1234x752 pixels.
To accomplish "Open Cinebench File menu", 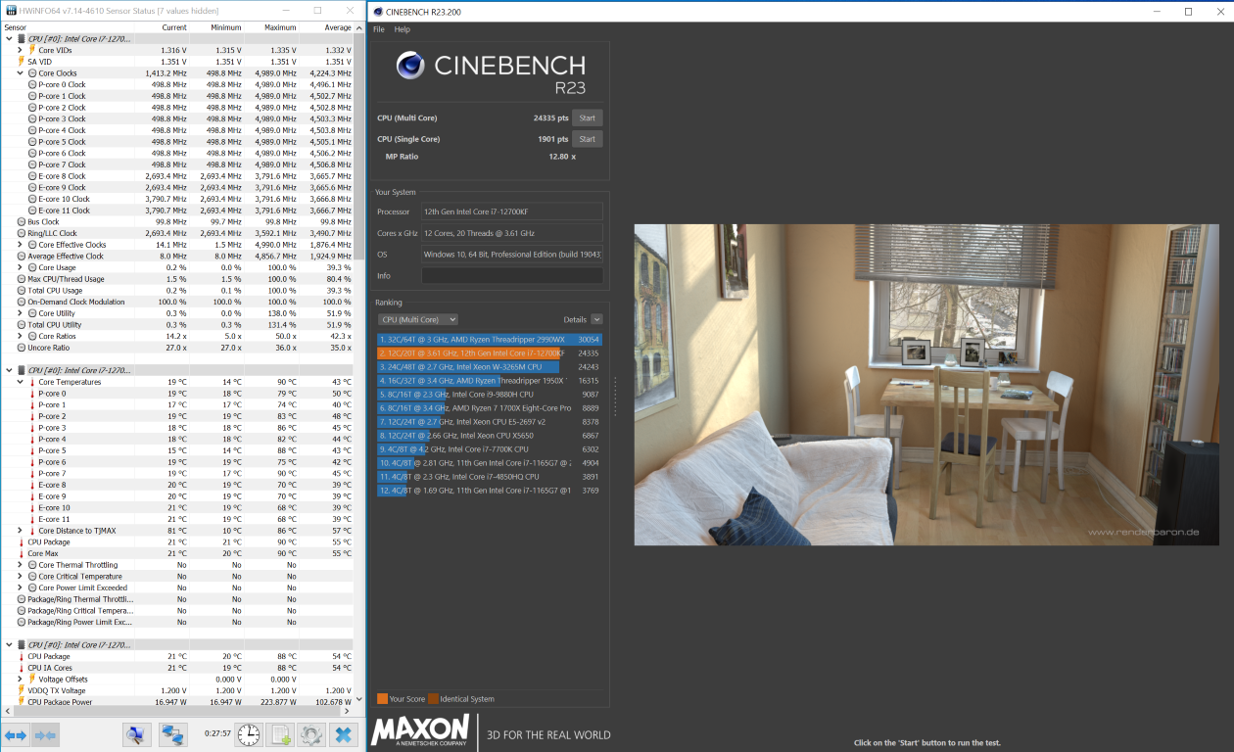I will (x=379, y=30).
